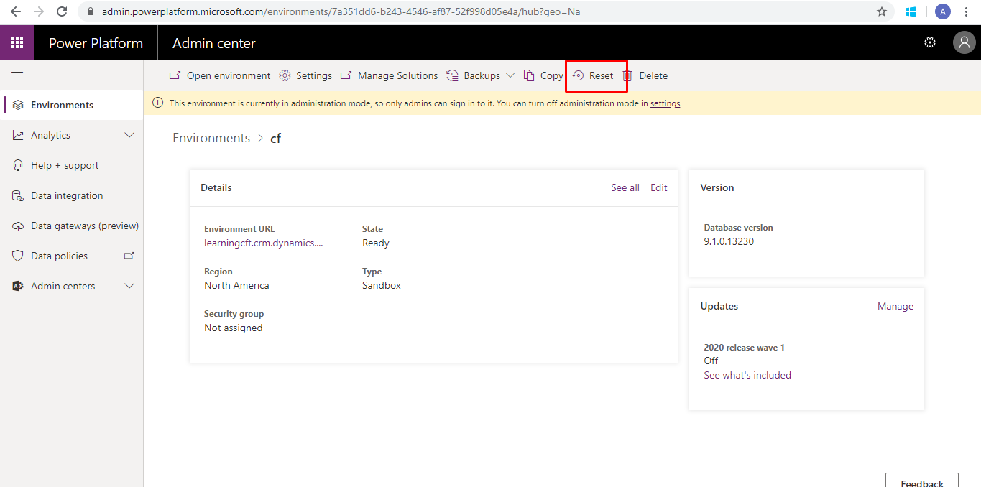
Task: Open the account profile avatar
Action: click(964, 43)
